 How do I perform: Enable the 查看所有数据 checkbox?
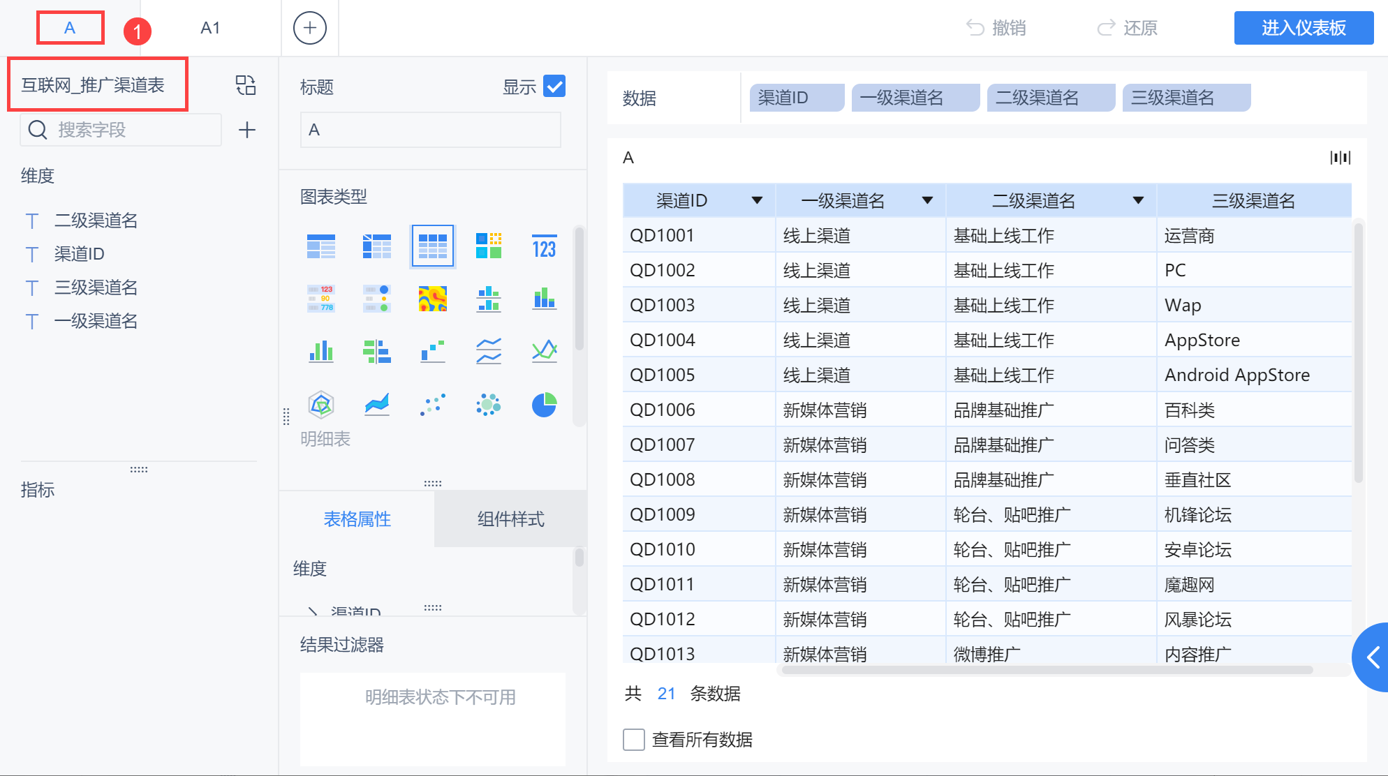point(634,740)
